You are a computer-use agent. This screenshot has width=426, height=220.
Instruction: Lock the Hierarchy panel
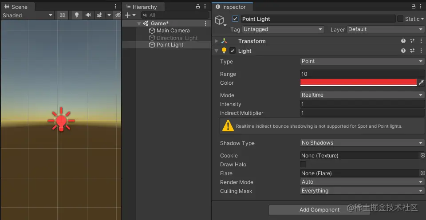pos(198,7)
